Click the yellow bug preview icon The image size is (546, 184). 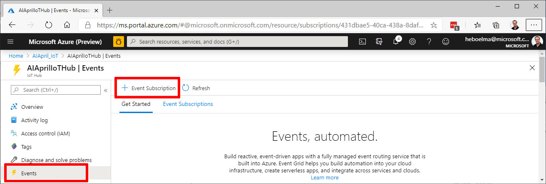tap(119, 42)
